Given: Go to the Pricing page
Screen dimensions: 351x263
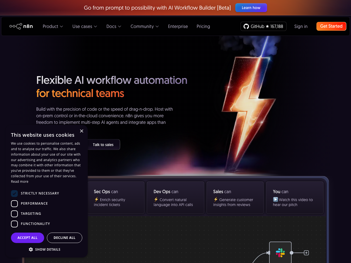Looking at the screenshot, I should pyautogui.click(x=203, y=26).
